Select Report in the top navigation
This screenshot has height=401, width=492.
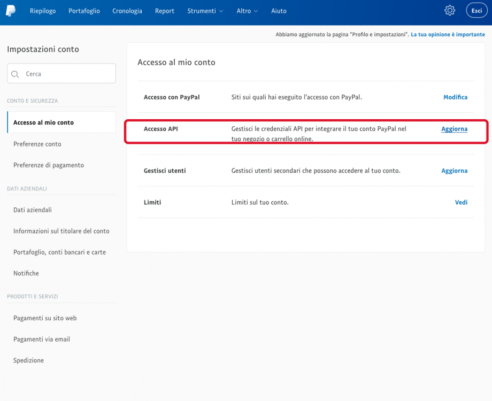165,11
